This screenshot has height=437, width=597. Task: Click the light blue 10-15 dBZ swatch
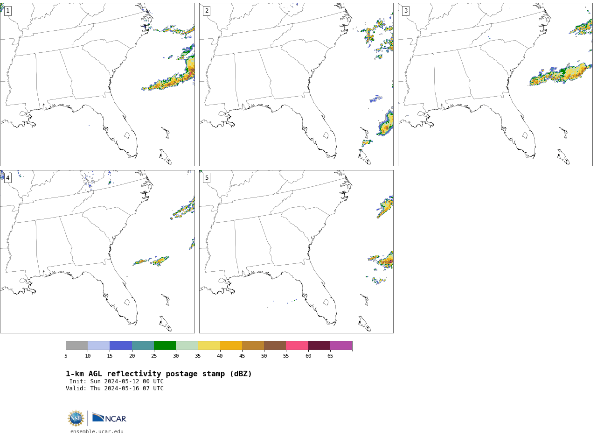98,345
